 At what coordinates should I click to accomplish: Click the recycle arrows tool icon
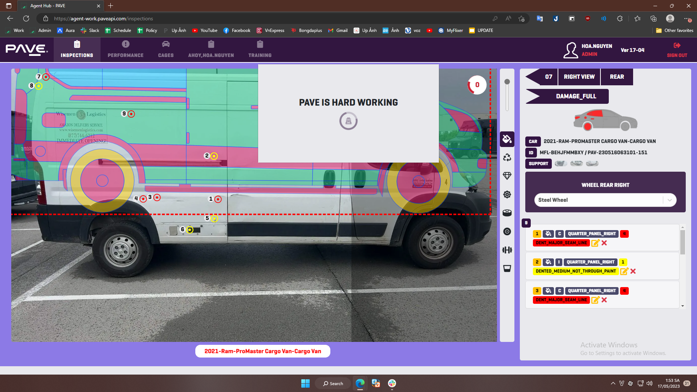click(507, 158)
